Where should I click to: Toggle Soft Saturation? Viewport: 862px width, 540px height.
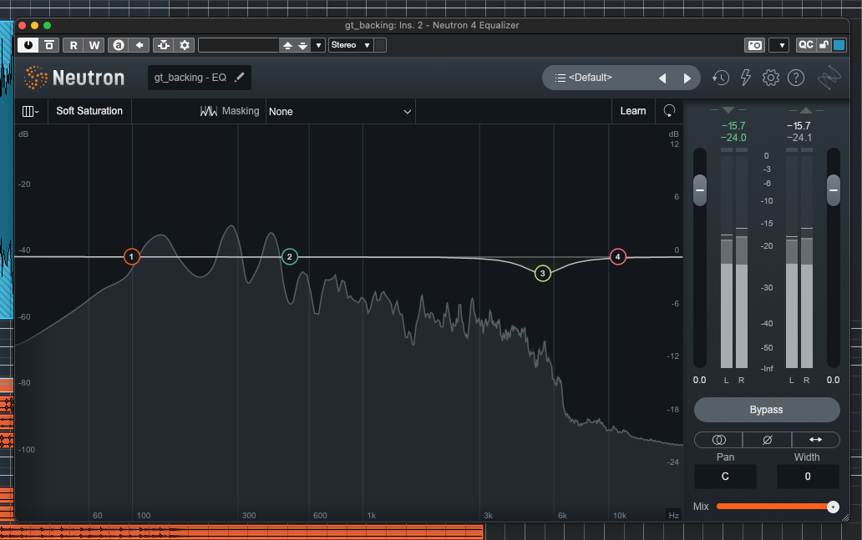89,111
